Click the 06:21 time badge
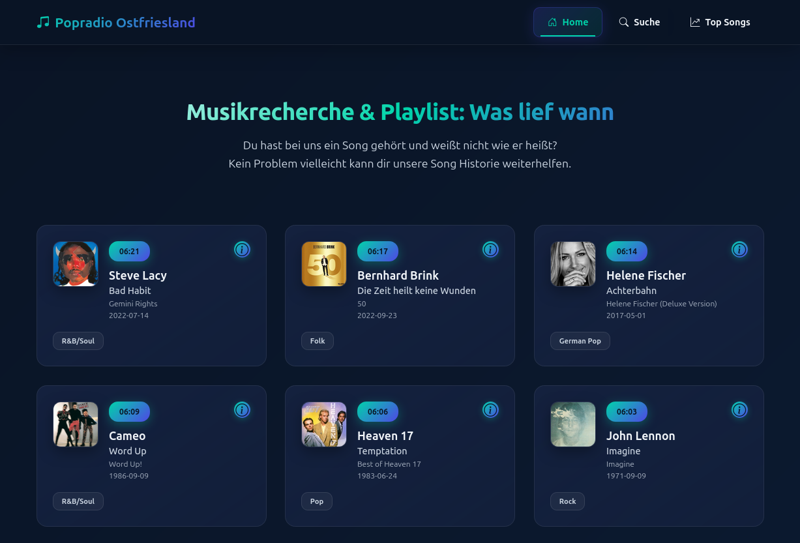The image size is (800, 543). coord(129,251)
